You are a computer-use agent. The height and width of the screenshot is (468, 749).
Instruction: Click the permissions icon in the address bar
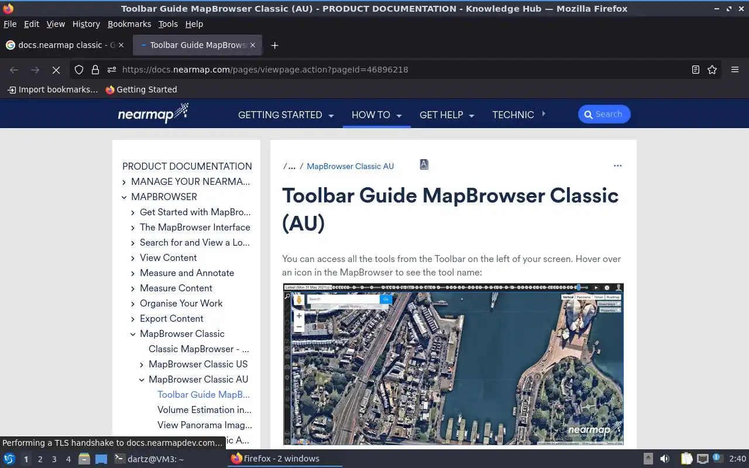(x=112, y=70)
